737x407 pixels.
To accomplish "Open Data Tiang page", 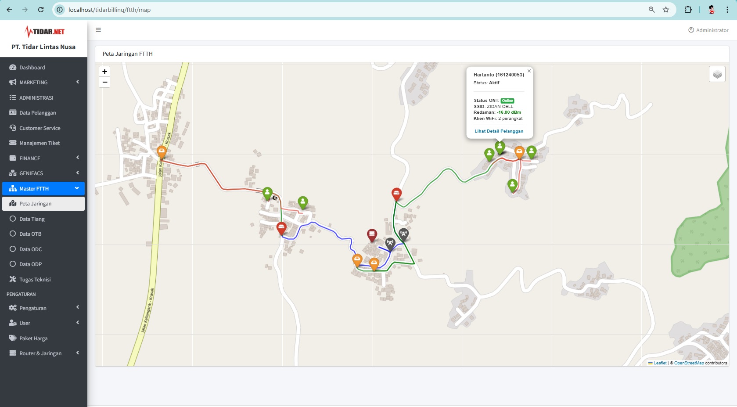I will [x=43, y=219].
